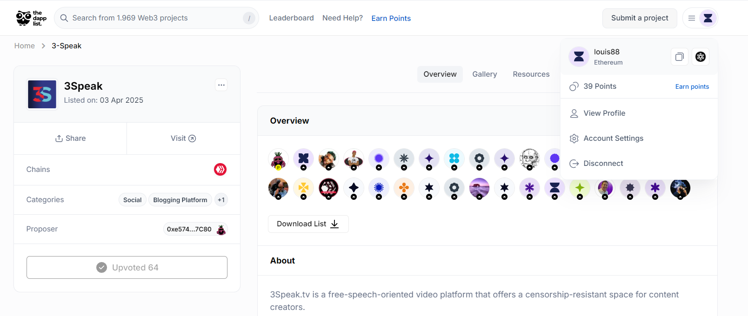Screen dimensions: 748x316
Task: Open hourglass upvoter avatar in second row
Action: click(554, 188)
